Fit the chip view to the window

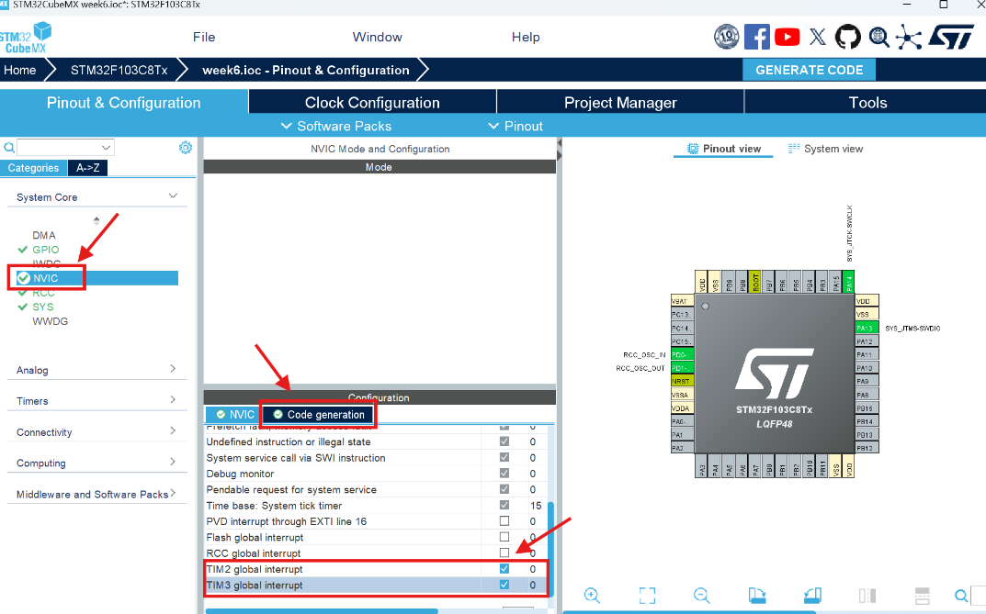(647, 595)
